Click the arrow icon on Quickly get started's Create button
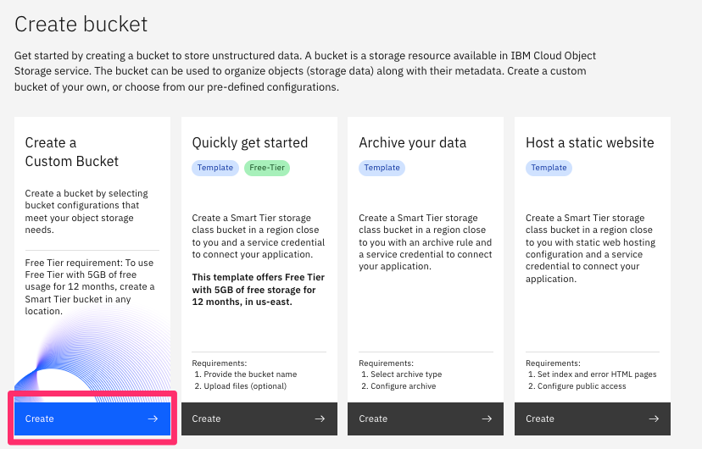This screenshot has height=449, width=702. pos(320,419)
